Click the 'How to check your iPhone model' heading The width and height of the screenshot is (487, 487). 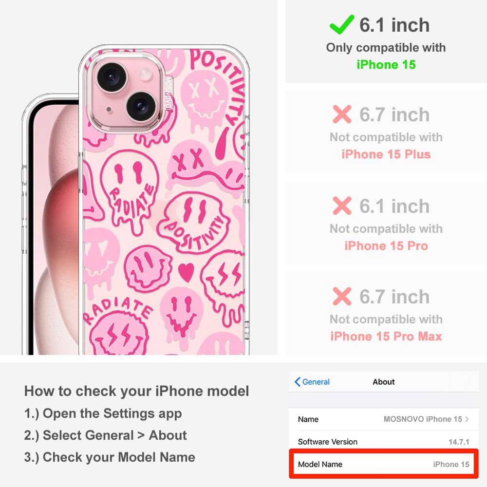[x=137, y=391]
